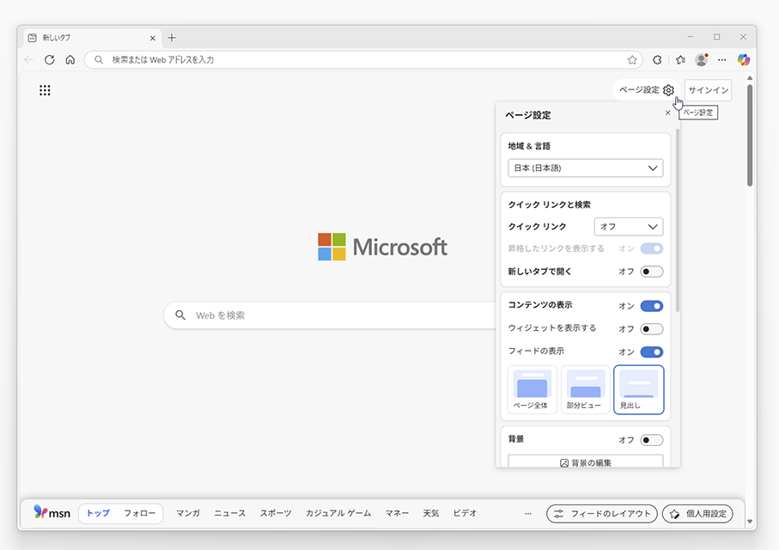Viewport: 779px width, 550px height.
Task: Go to the home page icon
Action: coord(70,59)
